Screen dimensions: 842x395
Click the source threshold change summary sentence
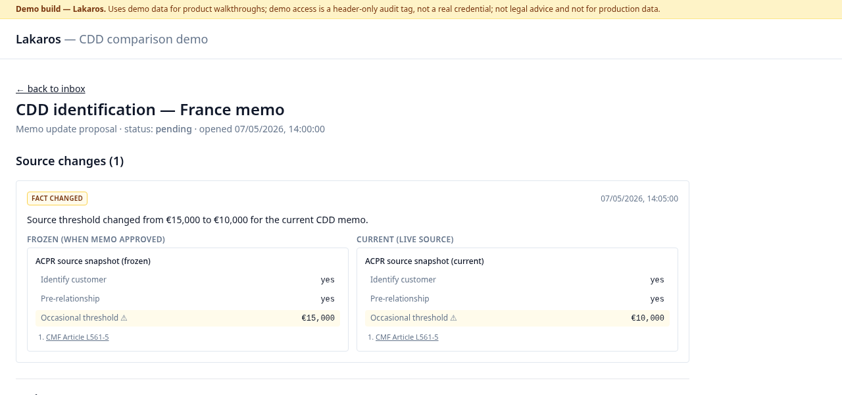click(x=197, y=220)
